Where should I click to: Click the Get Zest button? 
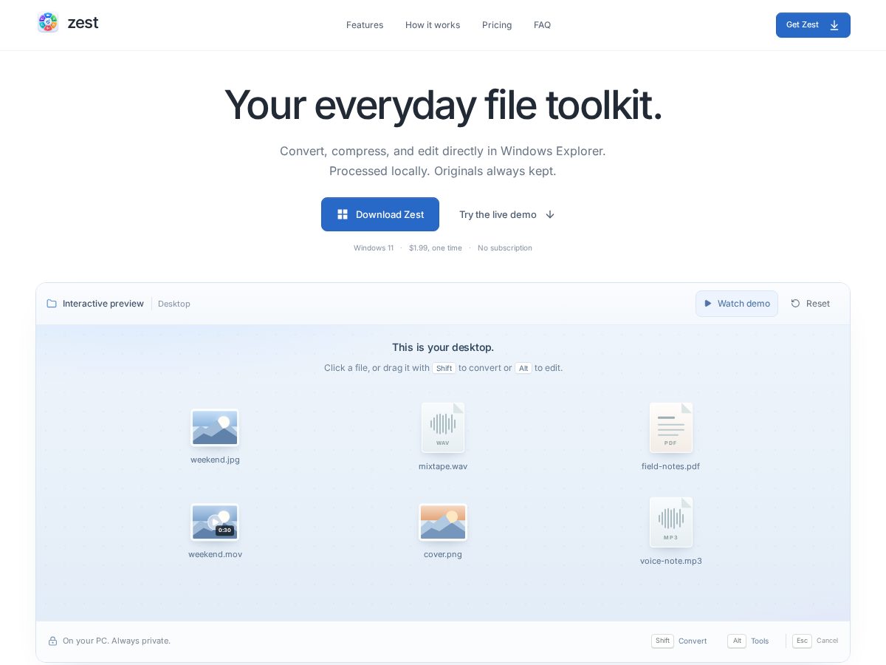point(813,25)
